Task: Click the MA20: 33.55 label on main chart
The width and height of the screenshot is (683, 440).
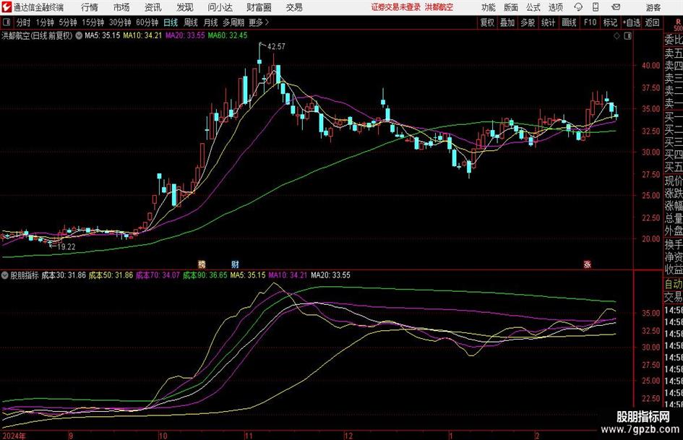Action: [x=185, y=35]
